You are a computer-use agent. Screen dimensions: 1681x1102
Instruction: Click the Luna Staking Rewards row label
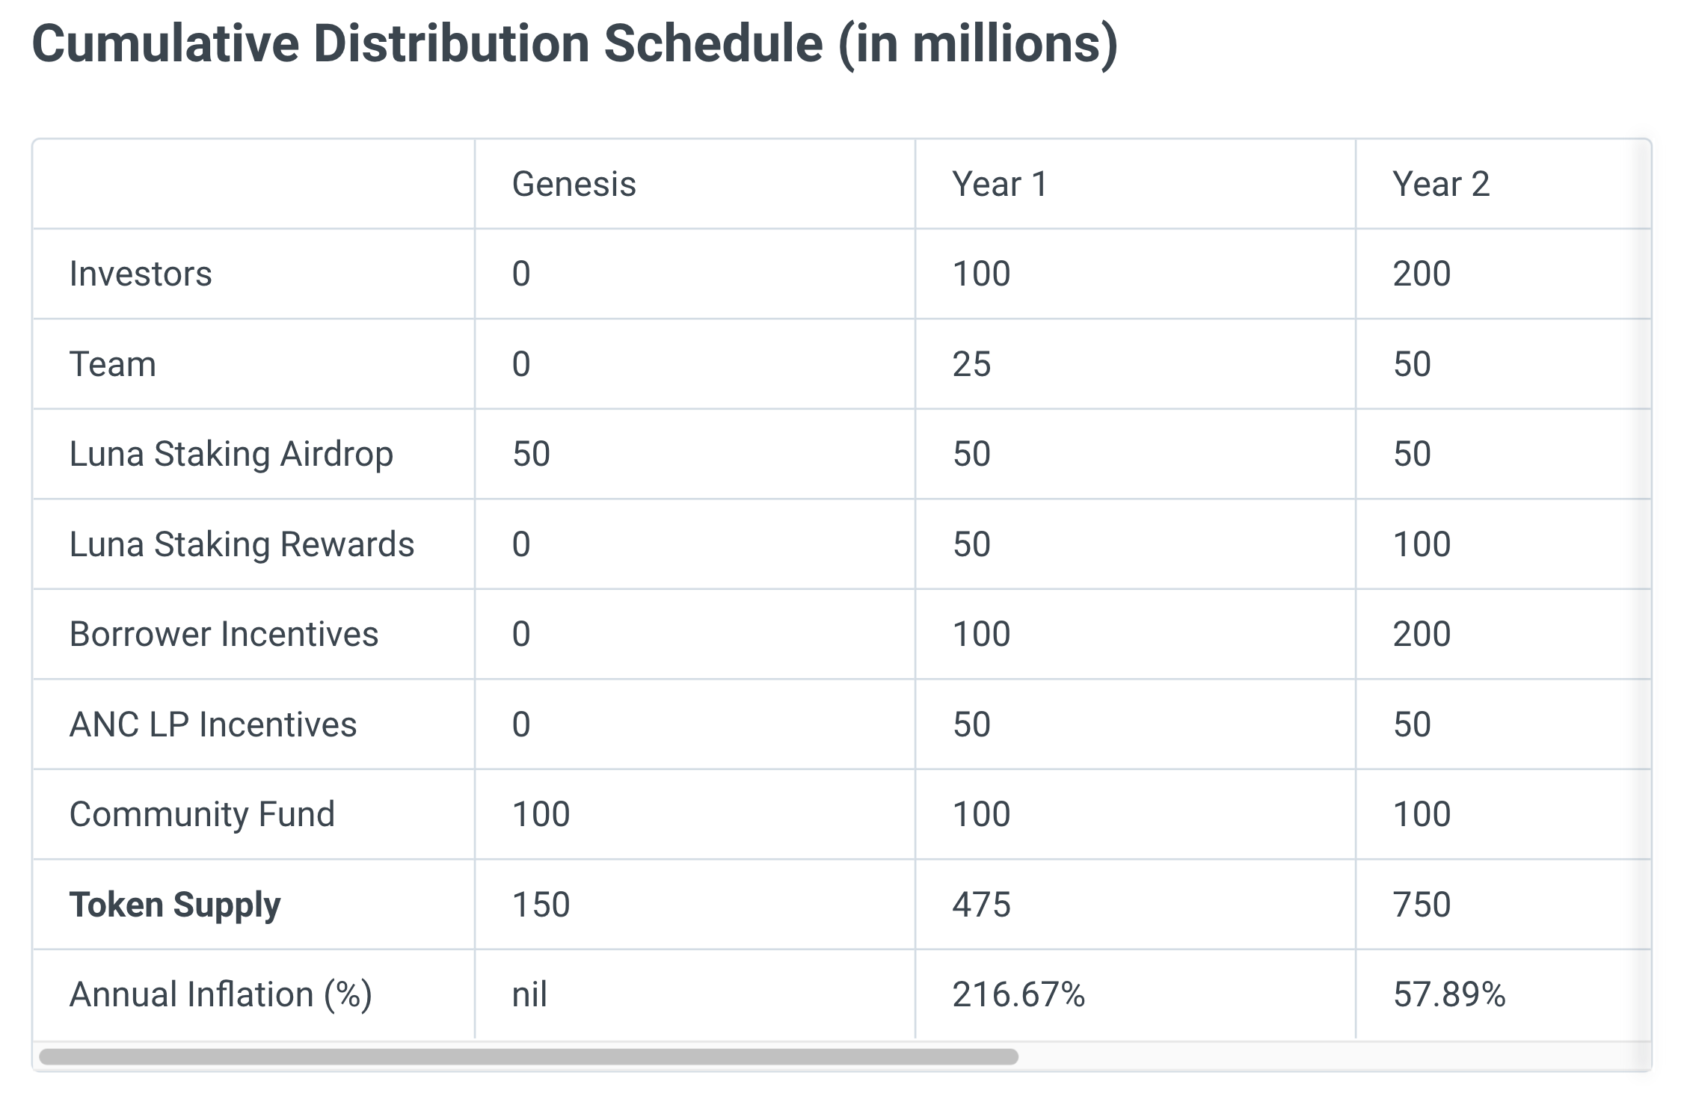[x=242, y=544]
